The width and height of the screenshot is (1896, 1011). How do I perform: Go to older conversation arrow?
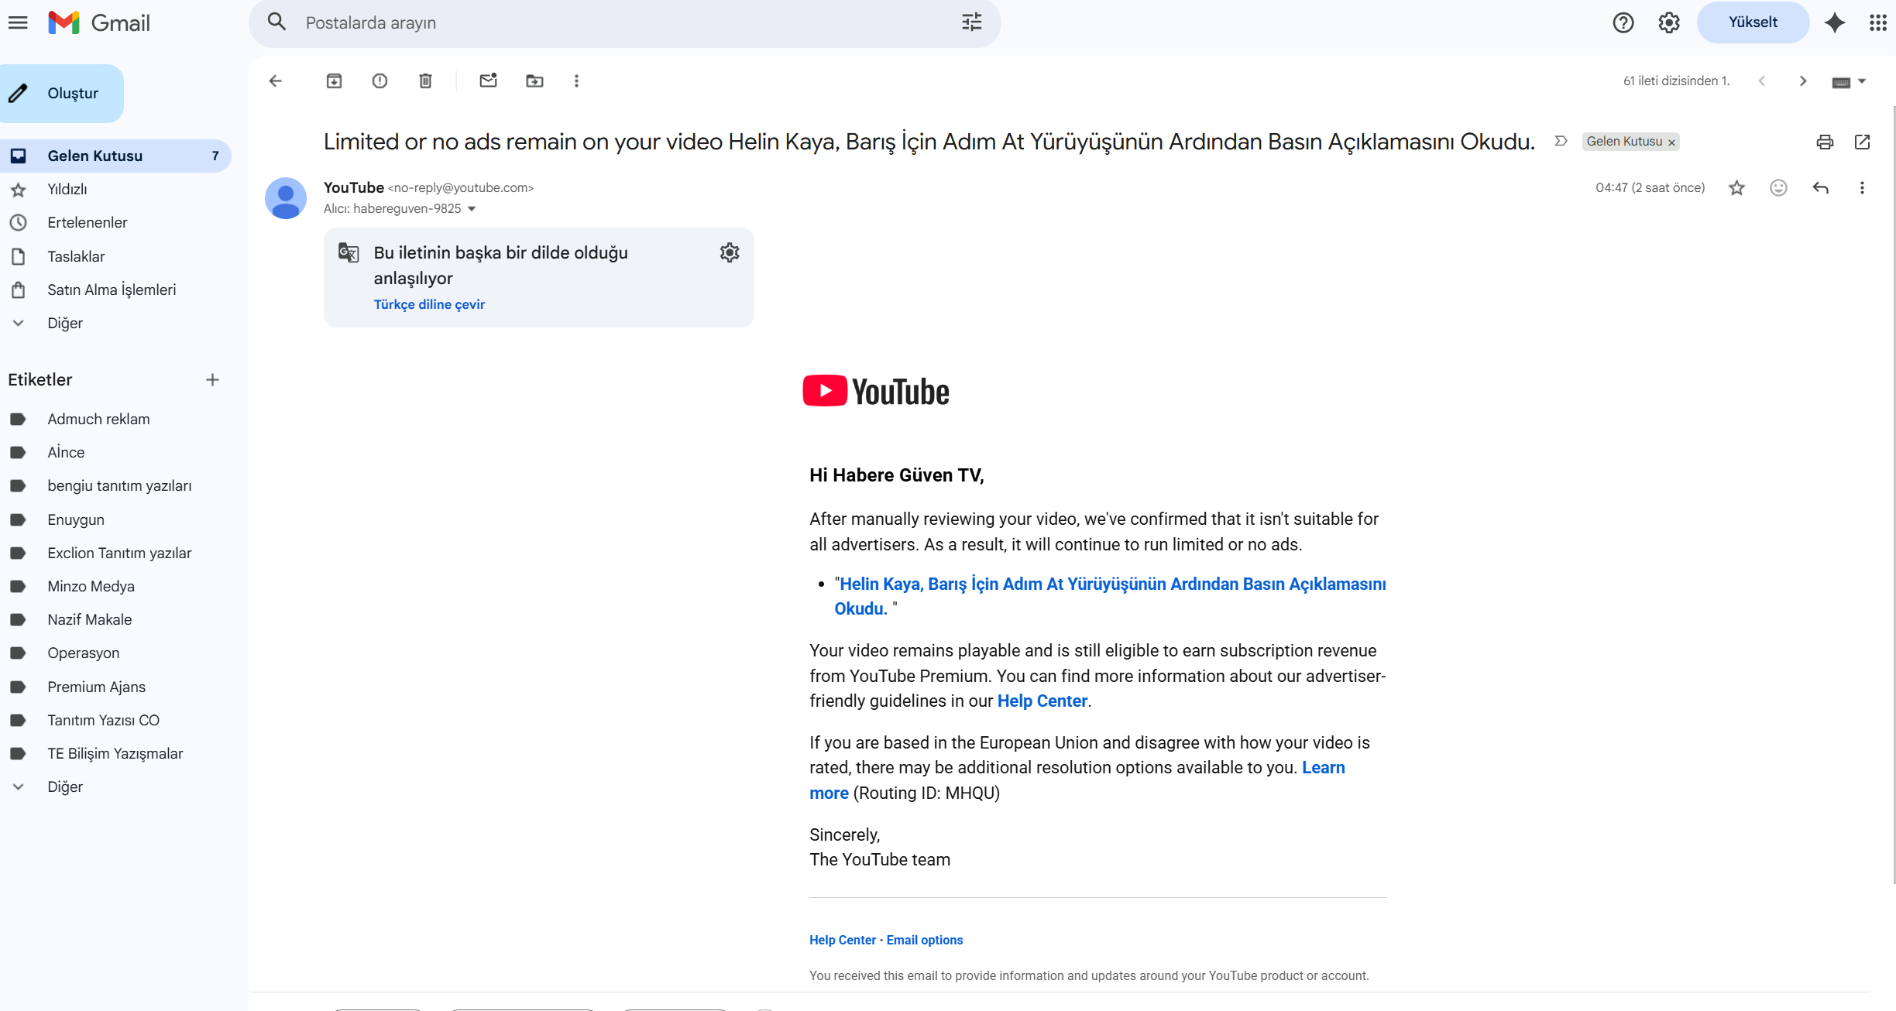[1803, 81]
